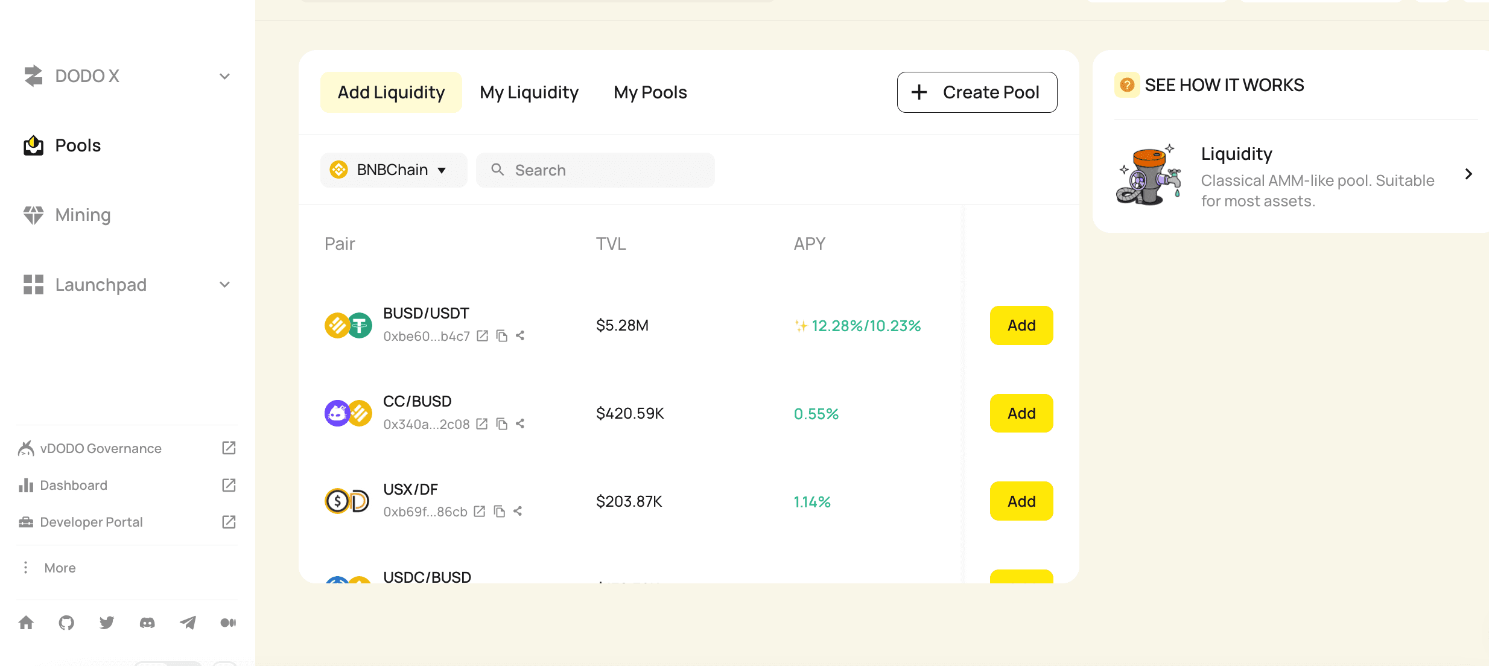Focus the pool Search field

[595, 170]
